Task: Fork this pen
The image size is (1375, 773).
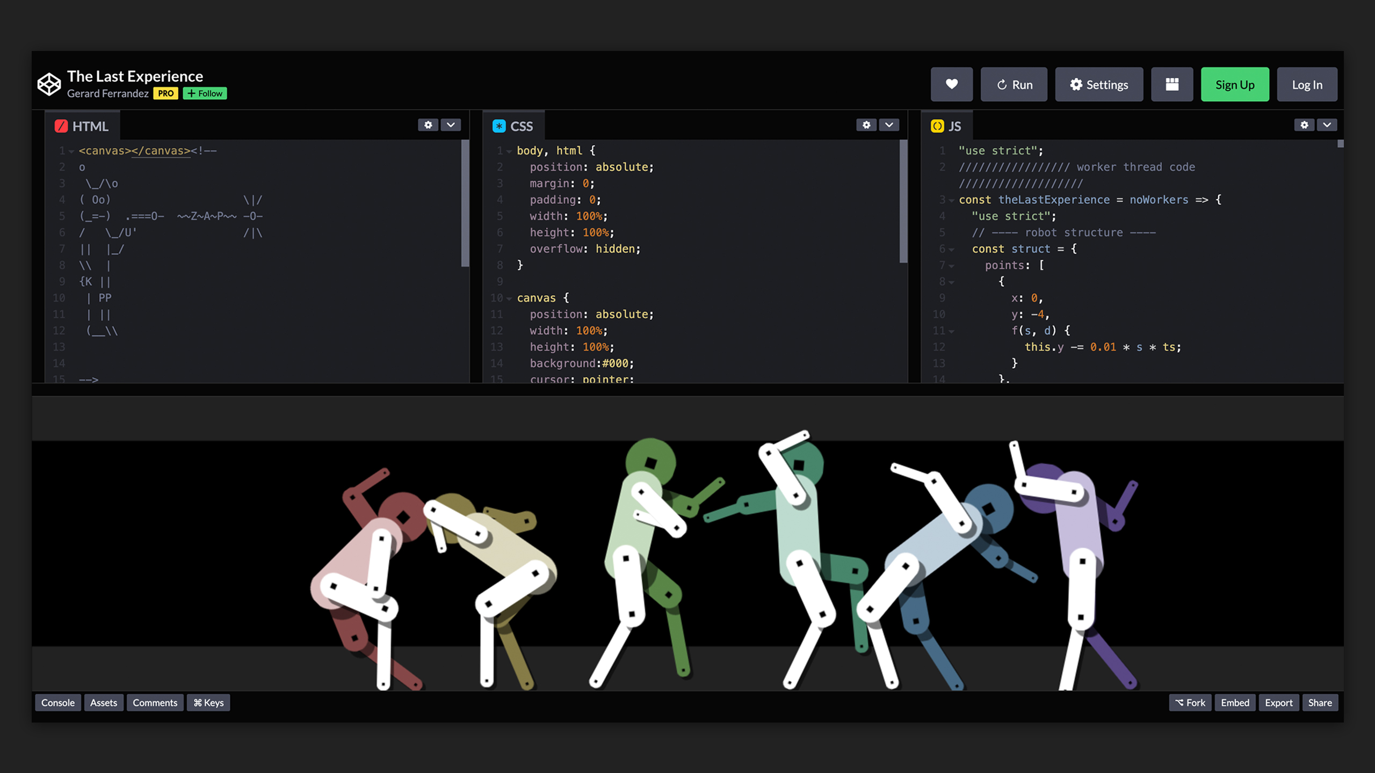Action: coord(1190,703)
